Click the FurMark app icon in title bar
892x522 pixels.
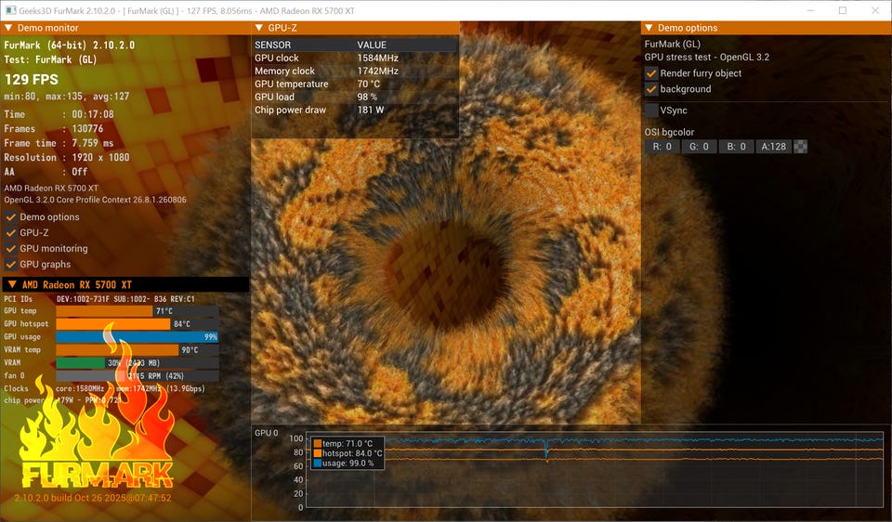10,10
